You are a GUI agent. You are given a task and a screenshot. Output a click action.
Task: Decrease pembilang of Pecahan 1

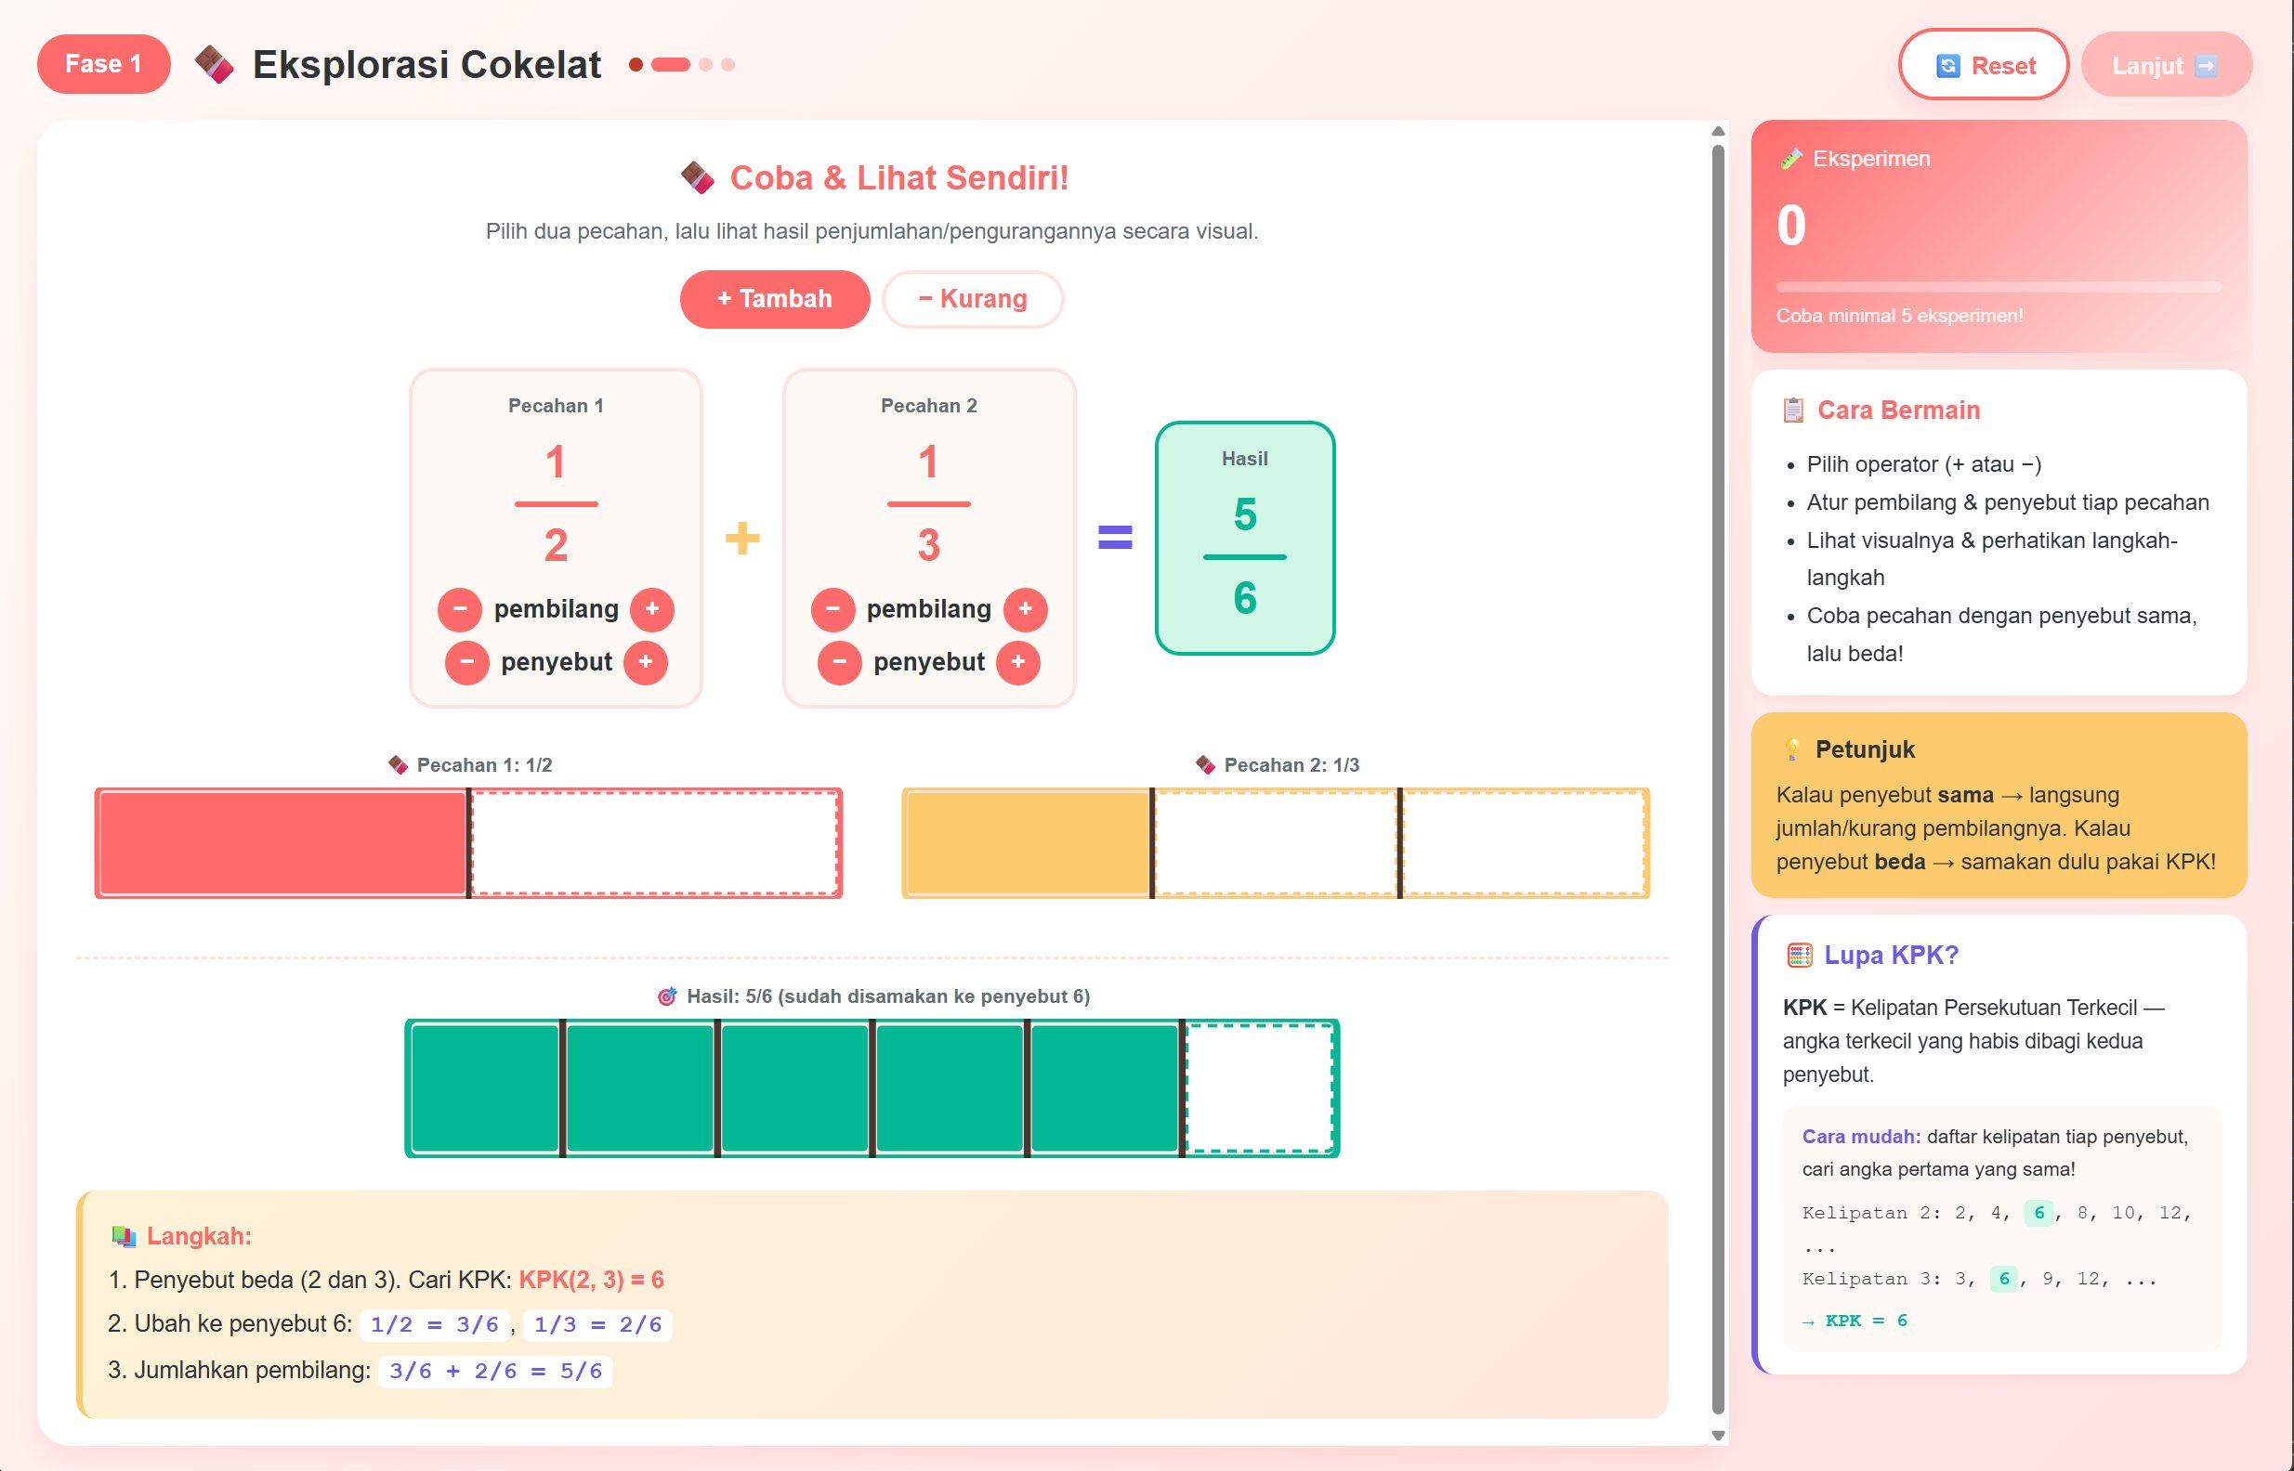460,609
